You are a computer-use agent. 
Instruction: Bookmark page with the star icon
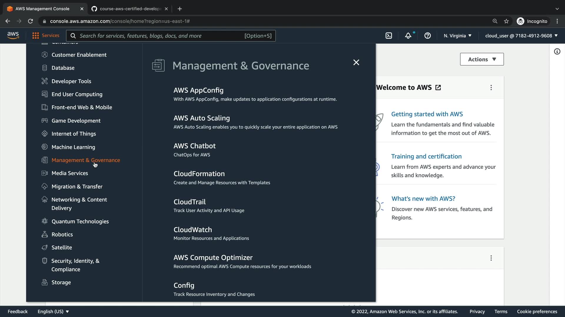506,21
